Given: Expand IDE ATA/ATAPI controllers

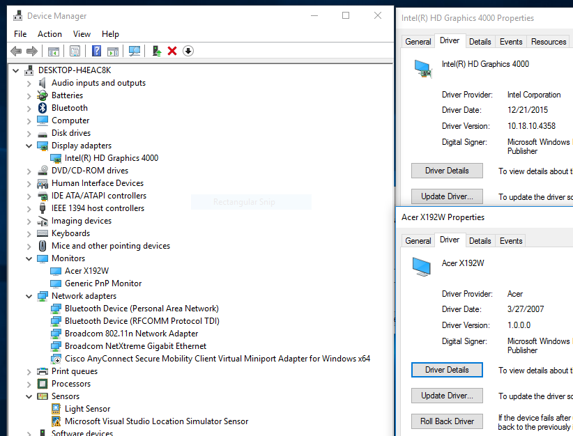Looking at the screenshot, I should [29, 196].
